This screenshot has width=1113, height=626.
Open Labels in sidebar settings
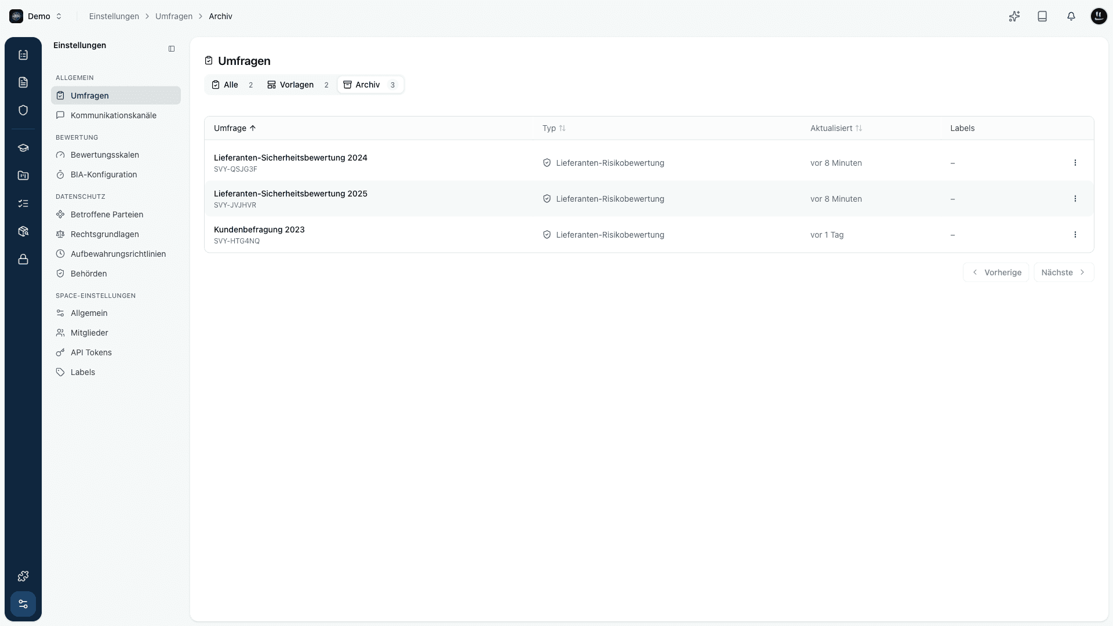[116, 372]
